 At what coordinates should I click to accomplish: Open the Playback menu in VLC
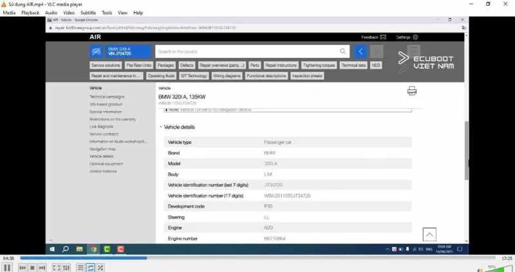[x=30, y=12]
